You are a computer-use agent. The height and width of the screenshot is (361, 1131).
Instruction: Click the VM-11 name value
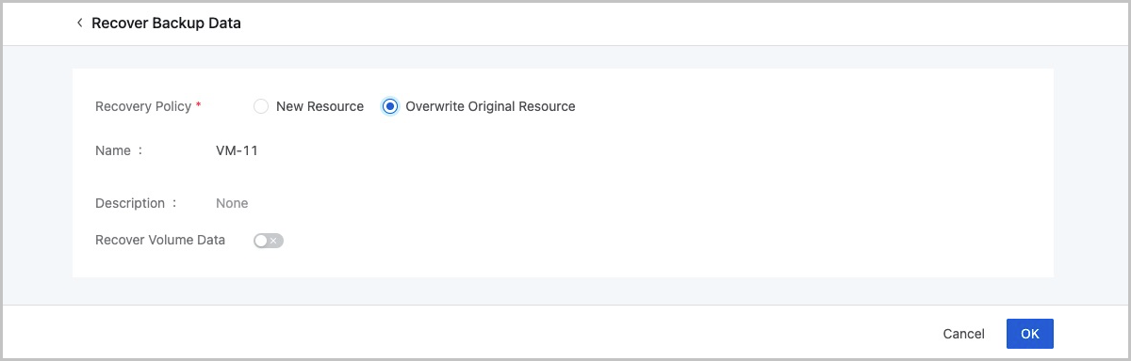[237, 149]
